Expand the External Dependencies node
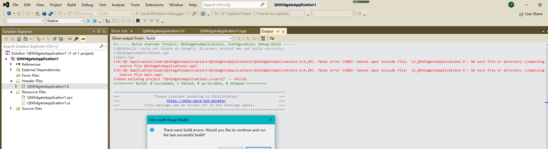This screenshot has width=548, height=149. [11, 70]
